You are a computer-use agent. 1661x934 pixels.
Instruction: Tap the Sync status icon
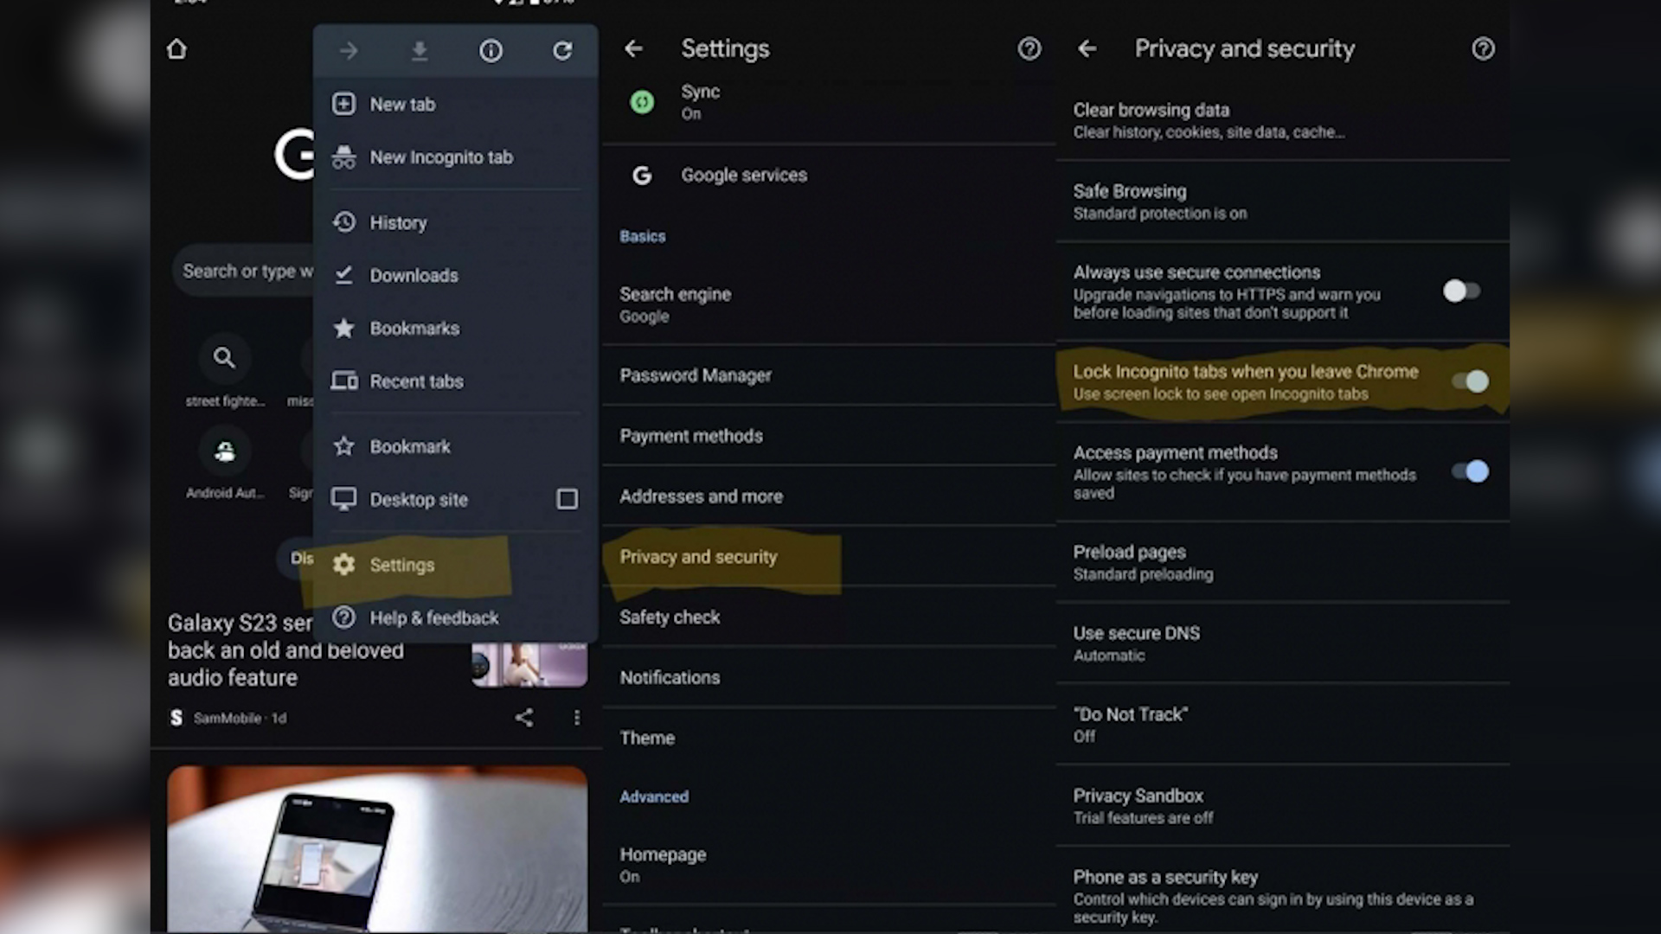[x=642, y=102]
